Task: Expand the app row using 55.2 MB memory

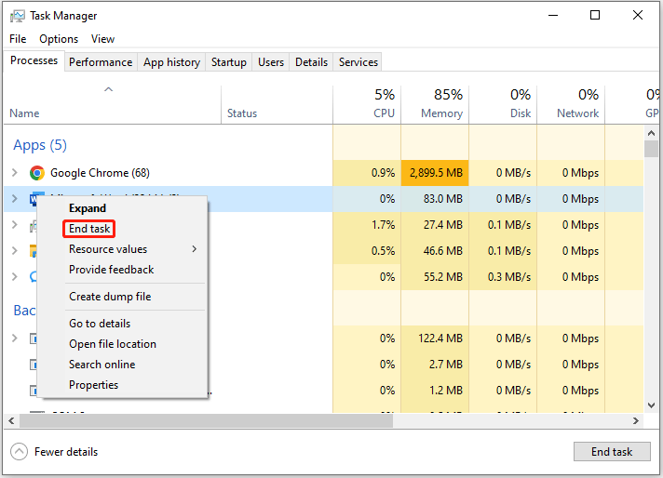Action: [x=15, y=277]
